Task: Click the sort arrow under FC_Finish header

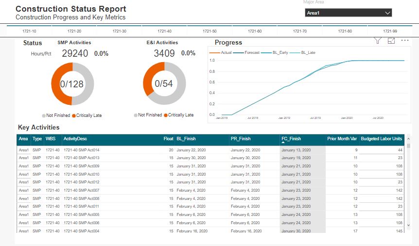Action: click(x=283, y=143)
